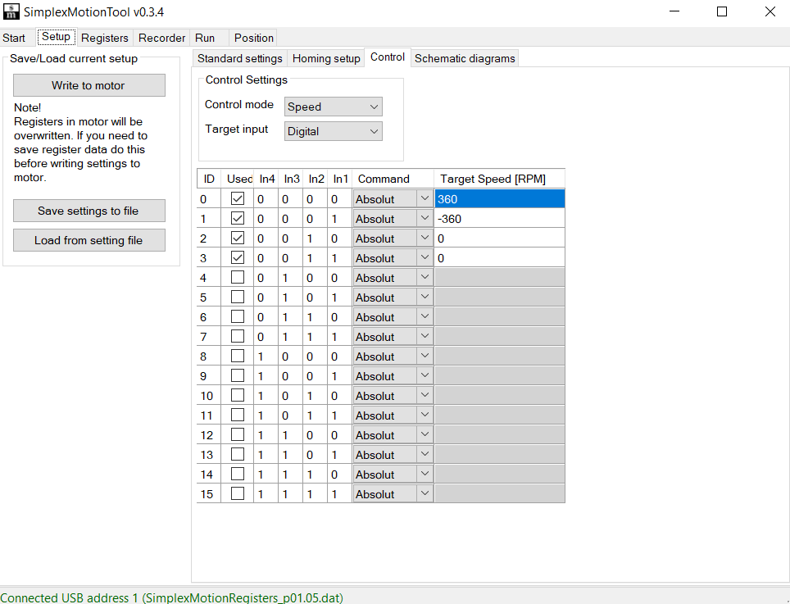Enable the Used checkbox for row ID 4
The image size is (790, 604).
tap(237, 276)
